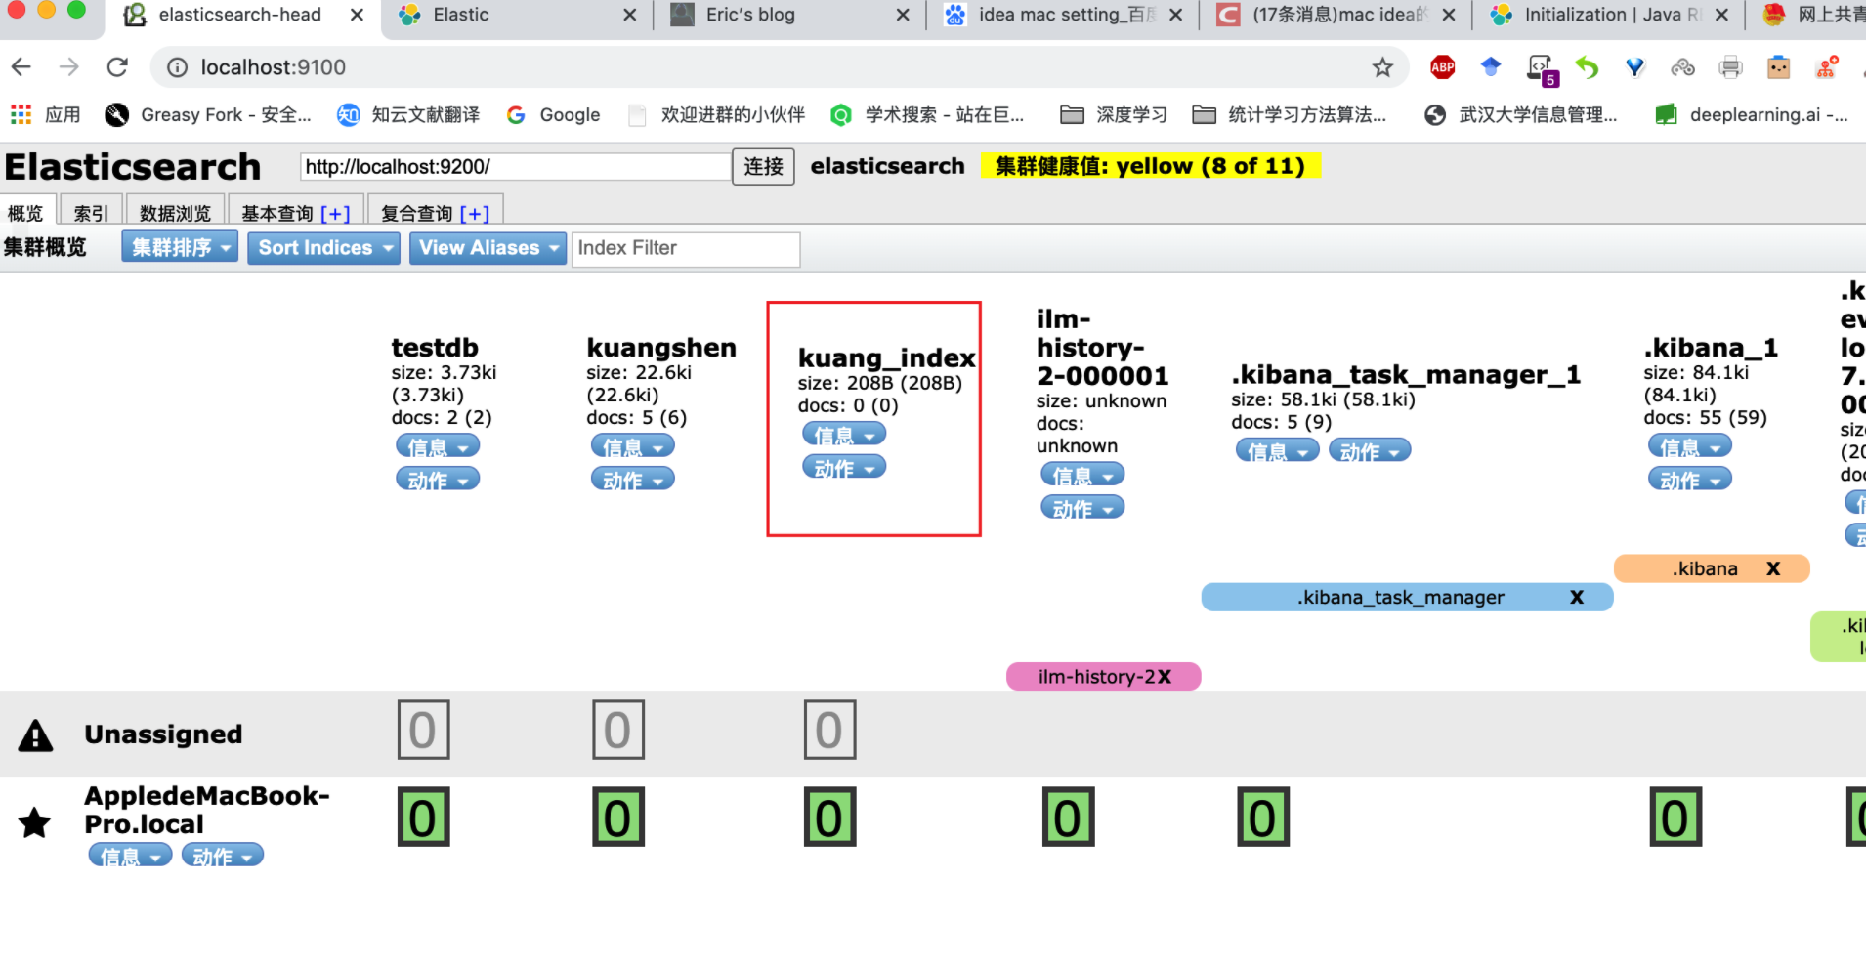This screenshot has height=965, width=1866.
Task: Select .kibana_1 primary shard 0
Action: click(1675, 817)
